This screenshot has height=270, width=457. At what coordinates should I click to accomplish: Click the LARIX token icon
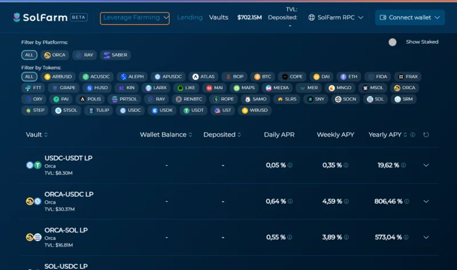click(x=149, y=88)
